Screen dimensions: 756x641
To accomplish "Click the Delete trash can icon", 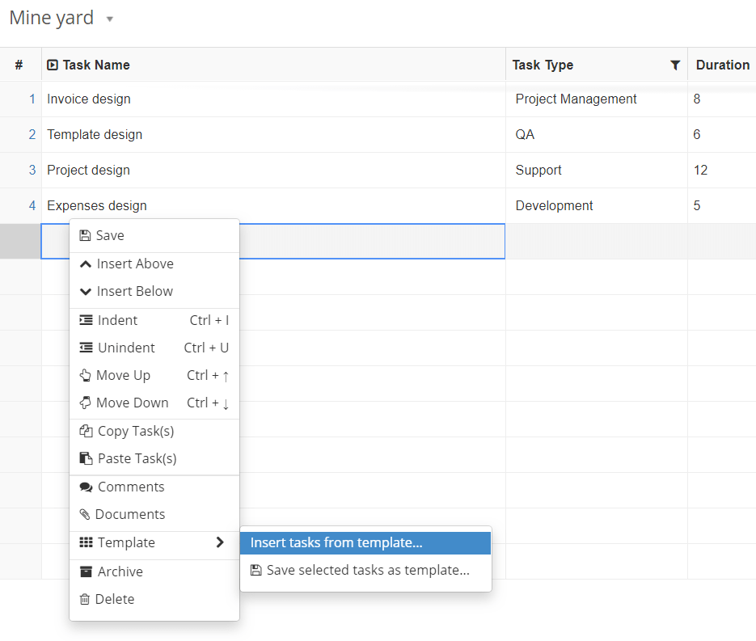I will tap(85, 599).
